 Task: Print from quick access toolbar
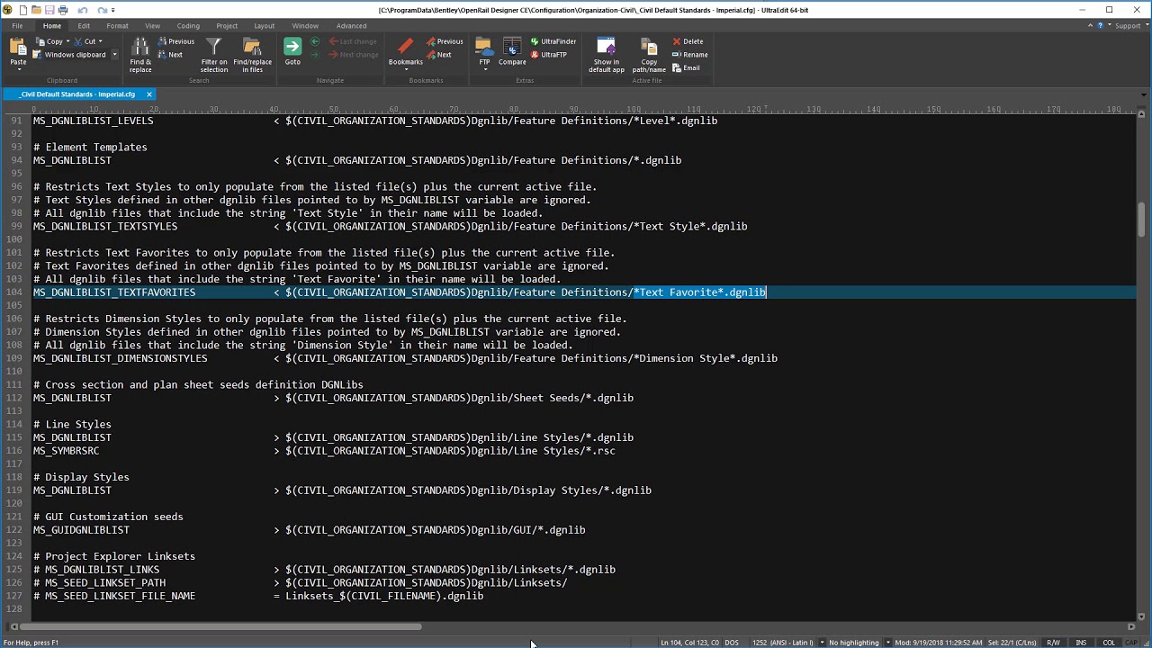[x=62, y=10]
